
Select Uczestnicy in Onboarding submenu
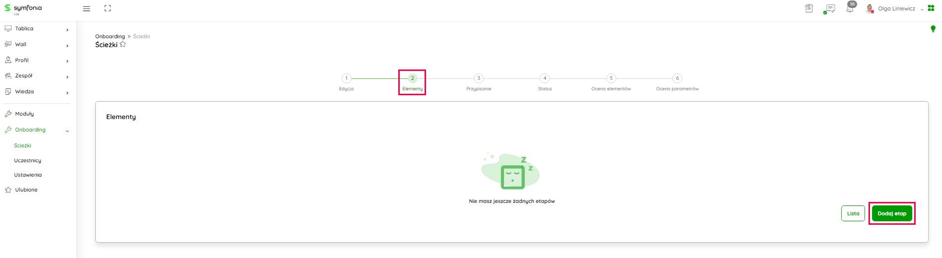(28, 161)
